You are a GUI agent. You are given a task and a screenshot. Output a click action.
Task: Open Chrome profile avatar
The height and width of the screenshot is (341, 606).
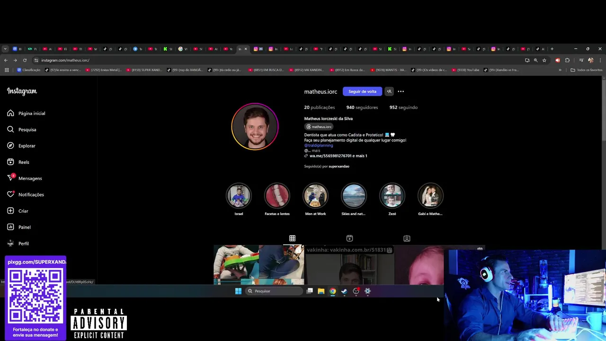click(x=590, y=60)
